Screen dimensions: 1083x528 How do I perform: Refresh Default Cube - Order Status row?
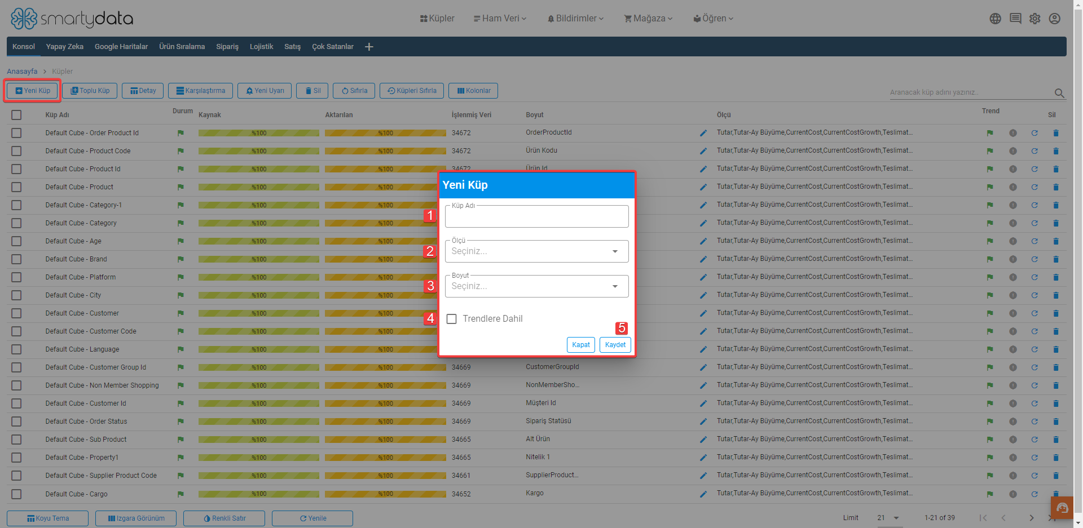pos(1034,421)
